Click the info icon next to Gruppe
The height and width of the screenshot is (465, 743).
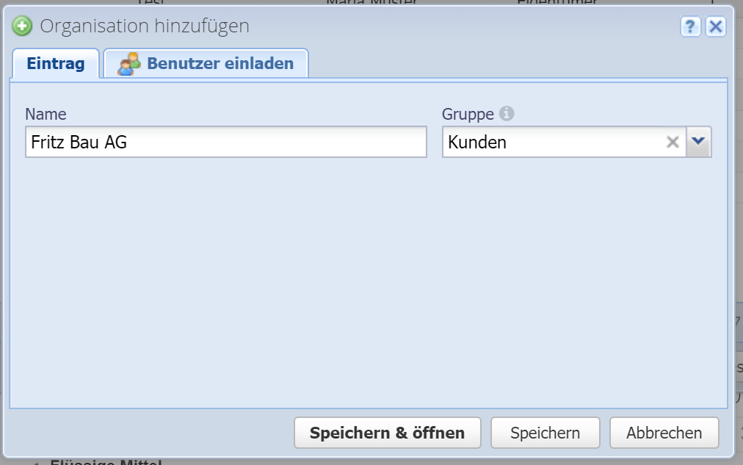point(507,114)
